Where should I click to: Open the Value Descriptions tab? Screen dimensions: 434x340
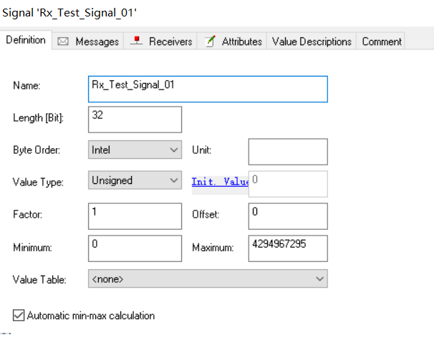[x=312, y=42]
